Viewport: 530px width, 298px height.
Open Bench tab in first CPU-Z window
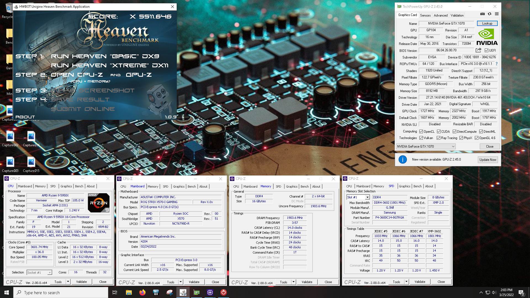coord(79,186)
